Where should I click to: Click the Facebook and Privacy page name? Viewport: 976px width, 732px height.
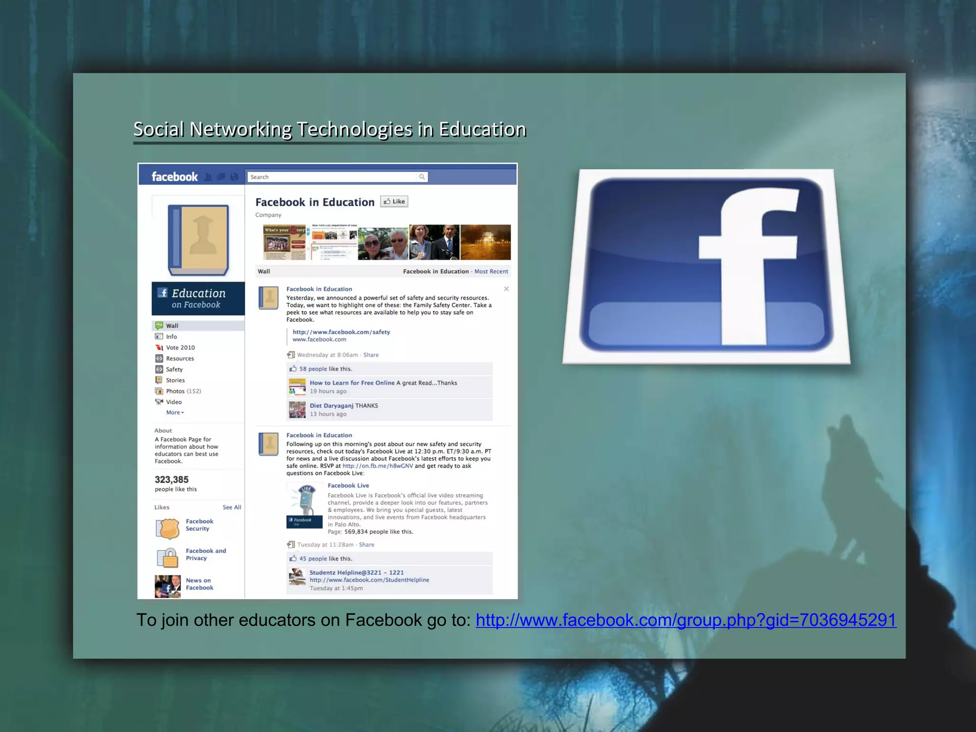point(206,554)
